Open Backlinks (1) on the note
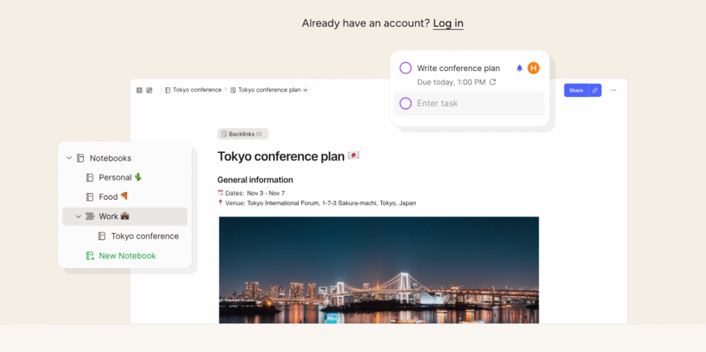Viewport: 706px width, 352px height. click(x=243, y=134)
